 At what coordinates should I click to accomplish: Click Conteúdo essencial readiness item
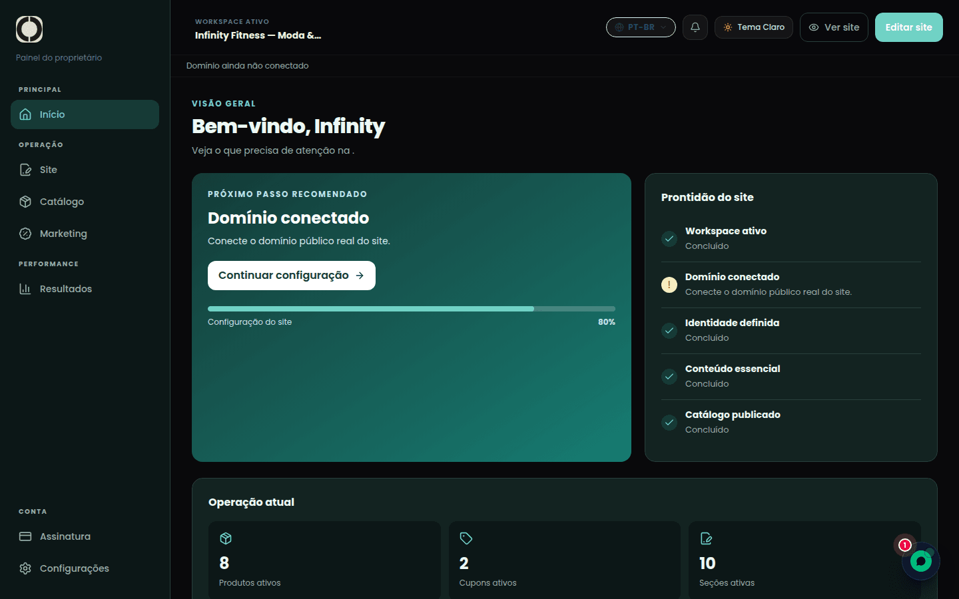[791, 377]
